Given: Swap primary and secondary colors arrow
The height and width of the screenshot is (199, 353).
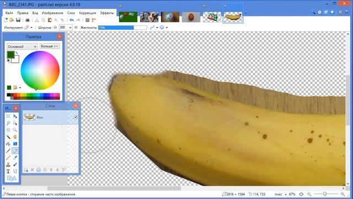Looking at the screenshot, I should 17,53.
